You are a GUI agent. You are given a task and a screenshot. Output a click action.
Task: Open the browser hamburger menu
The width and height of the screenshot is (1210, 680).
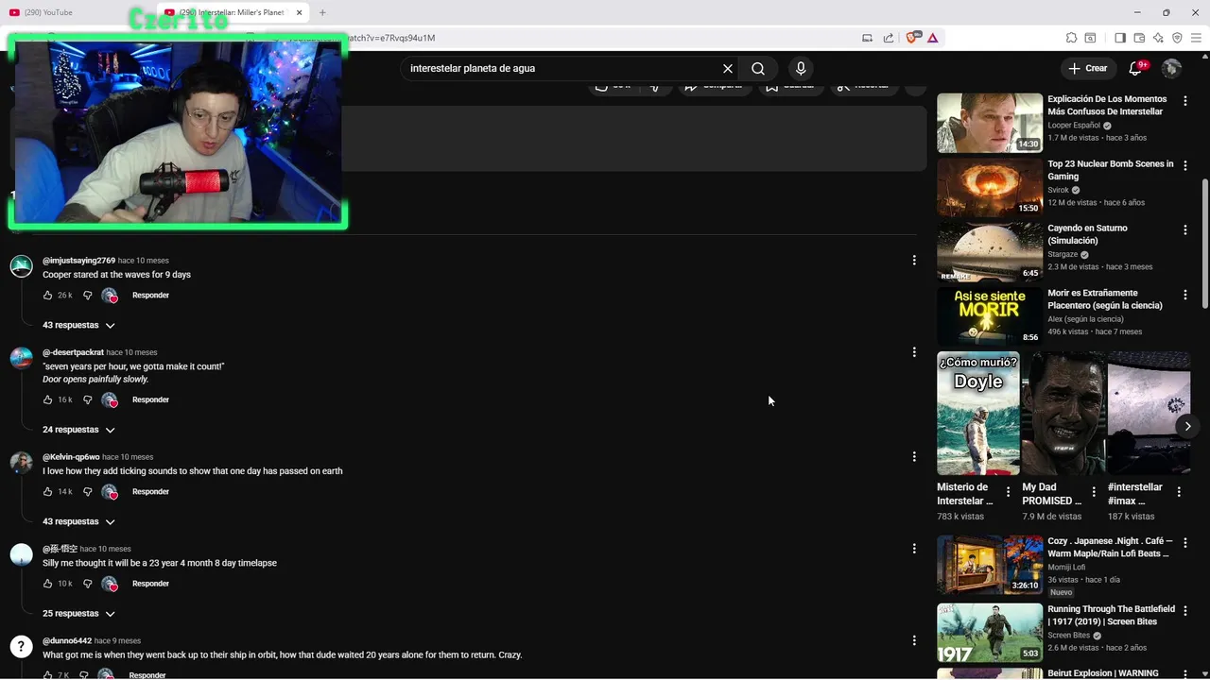click(1196, 38)
